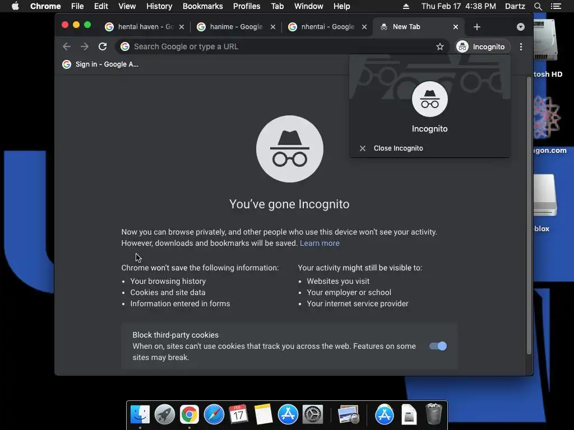Click the Dartz user name in menu bar
Viewport: 574px width, 430px height.
click(515, 6)
